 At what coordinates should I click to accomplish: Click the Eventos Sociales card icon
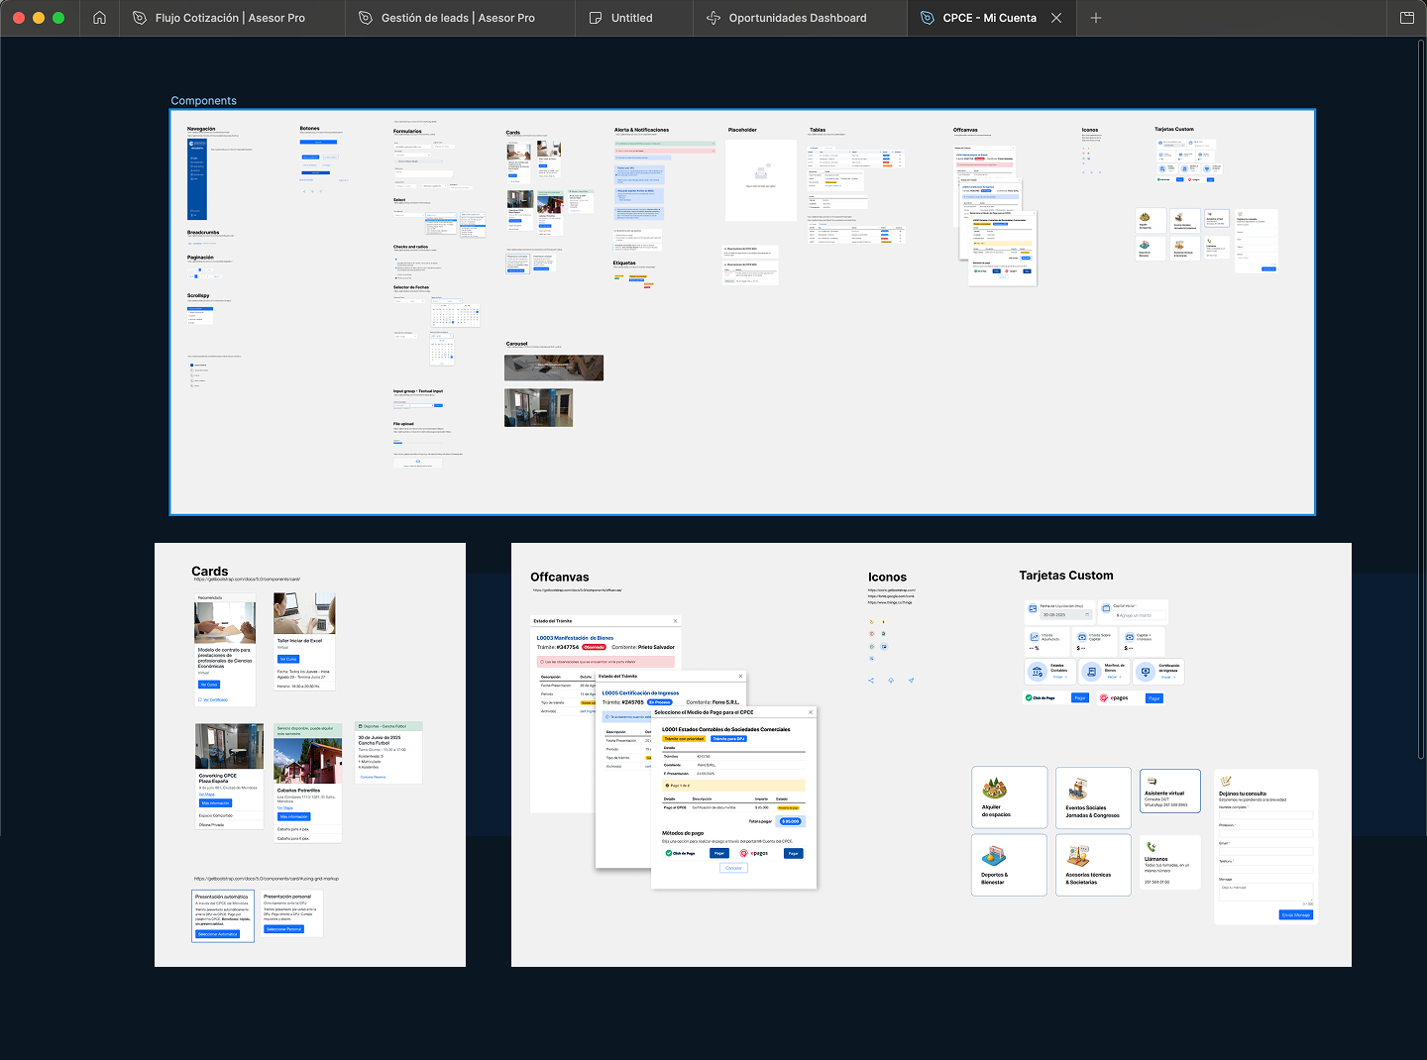click(x=1078, y=790)
